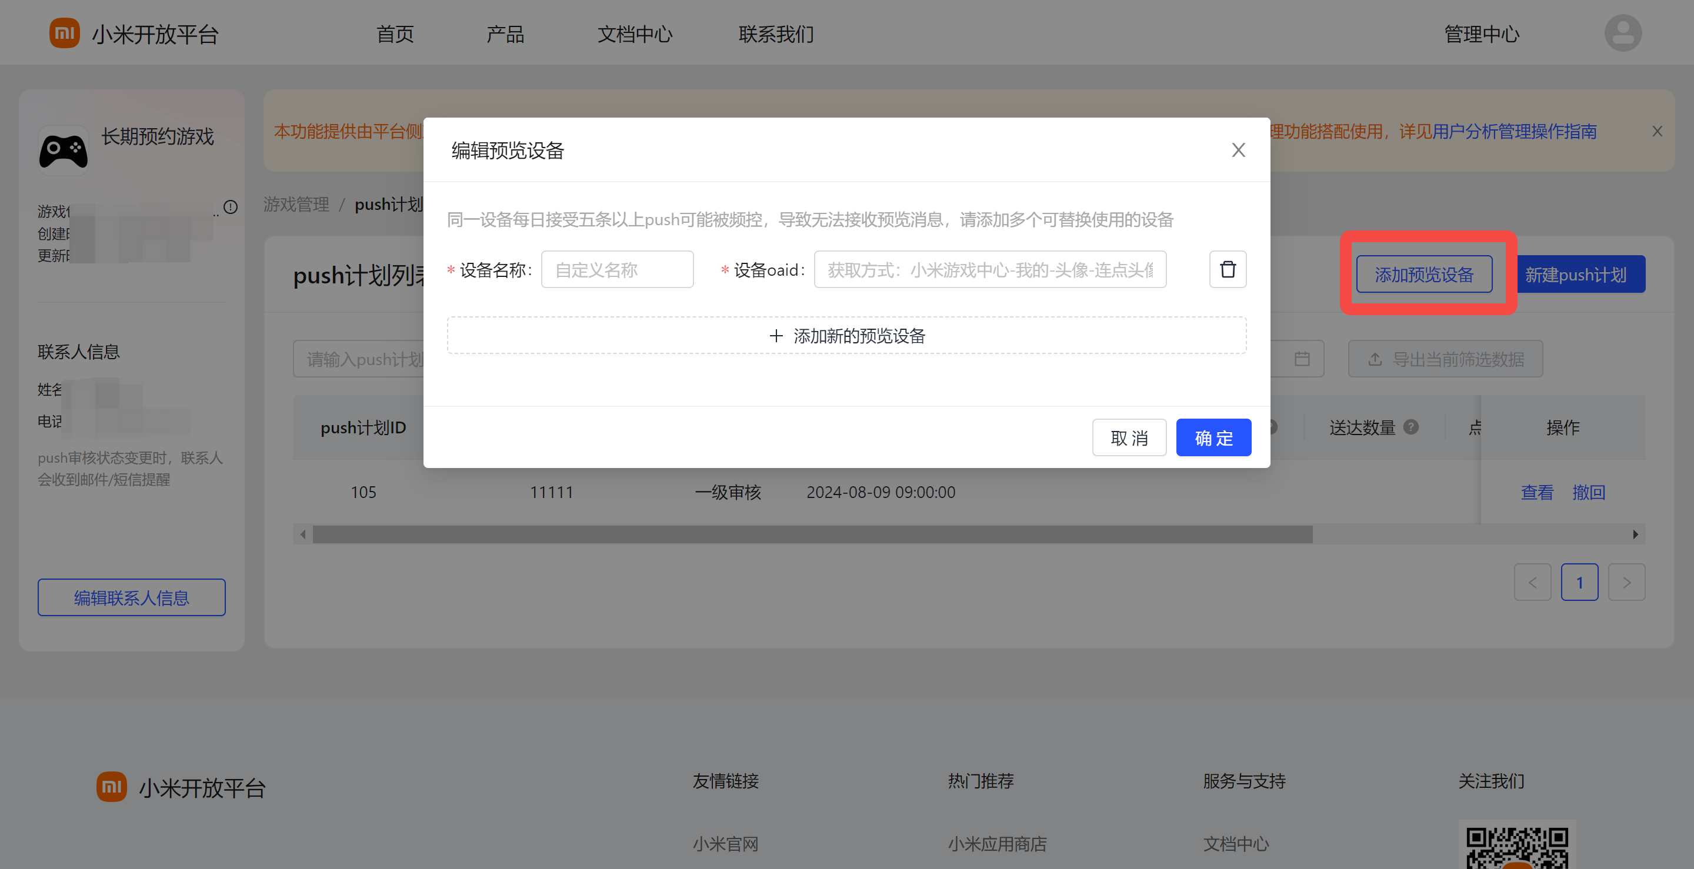Click the horizontal scrollbar thumb

click(x=812, y=534)
